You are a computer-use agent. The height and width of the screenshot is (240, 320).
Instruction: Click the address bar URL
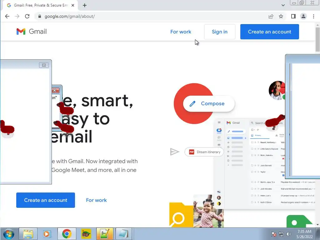coord(70,16)
